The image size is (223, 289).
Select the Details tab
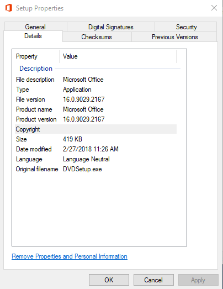coord(33,36)
